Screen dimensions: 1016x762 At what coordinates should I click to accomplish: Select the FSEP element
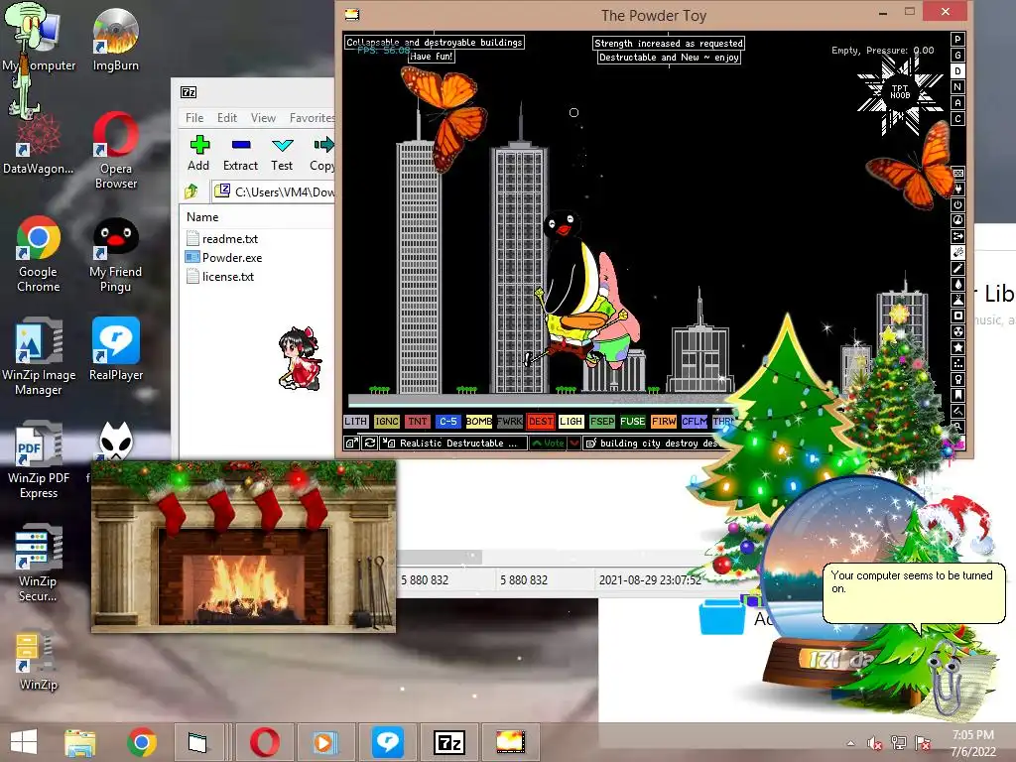pos(602,421)
